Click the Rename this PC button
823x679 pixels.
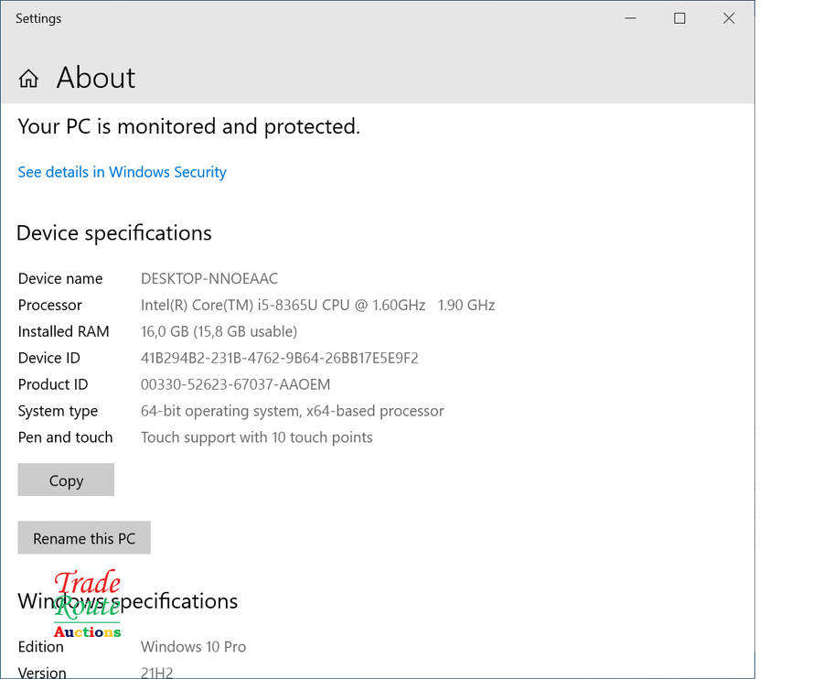84,539
